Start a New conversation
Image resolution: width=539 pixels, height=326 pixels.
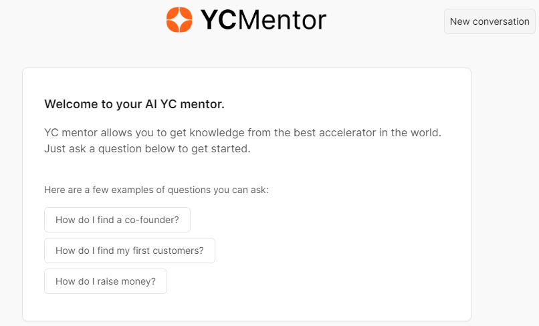(490, 21)
